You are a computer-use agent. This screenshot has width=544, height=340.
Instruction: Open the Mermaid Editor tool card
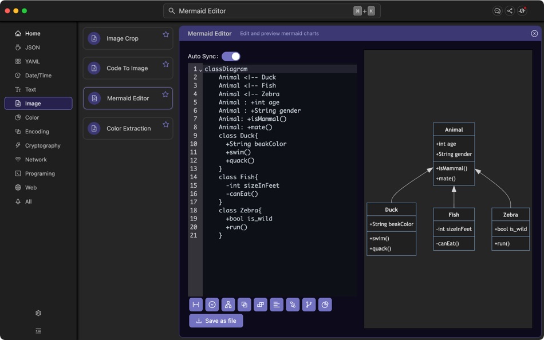pos(128,98)
